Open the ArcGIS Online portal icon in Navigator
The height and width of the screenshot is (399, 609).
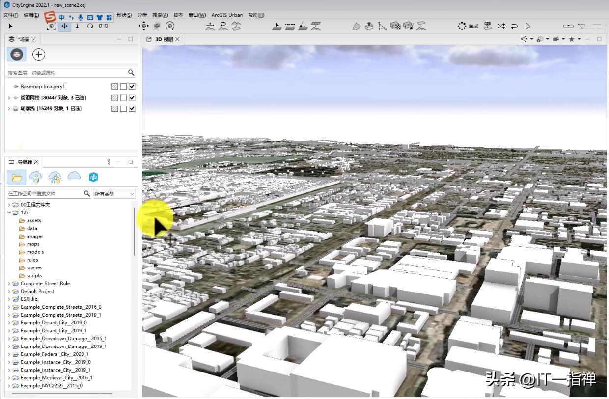(93, 177)
